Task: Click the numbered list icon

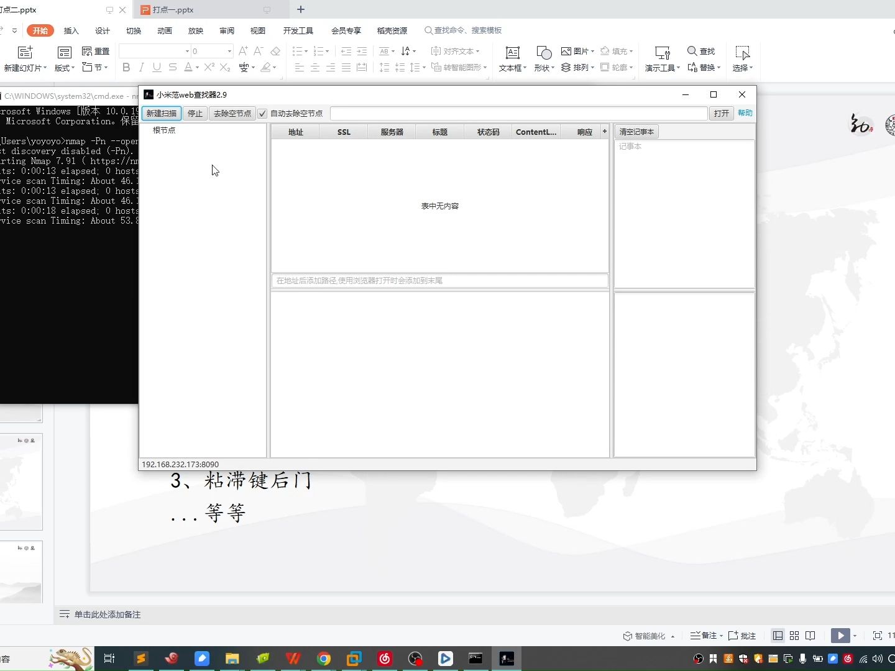Action: pos(318,51)
